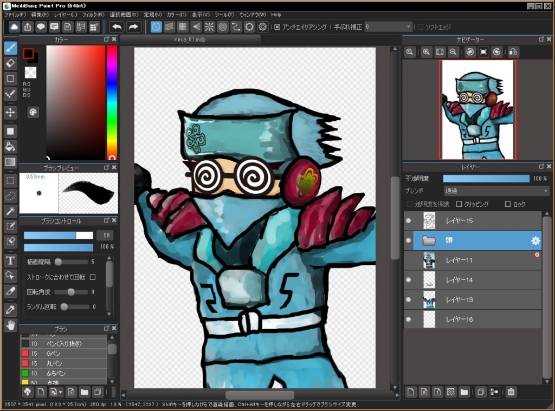Open color palette icon in Color panel
This screenshot has height=411, width=555.
click(x=33, y=113)
